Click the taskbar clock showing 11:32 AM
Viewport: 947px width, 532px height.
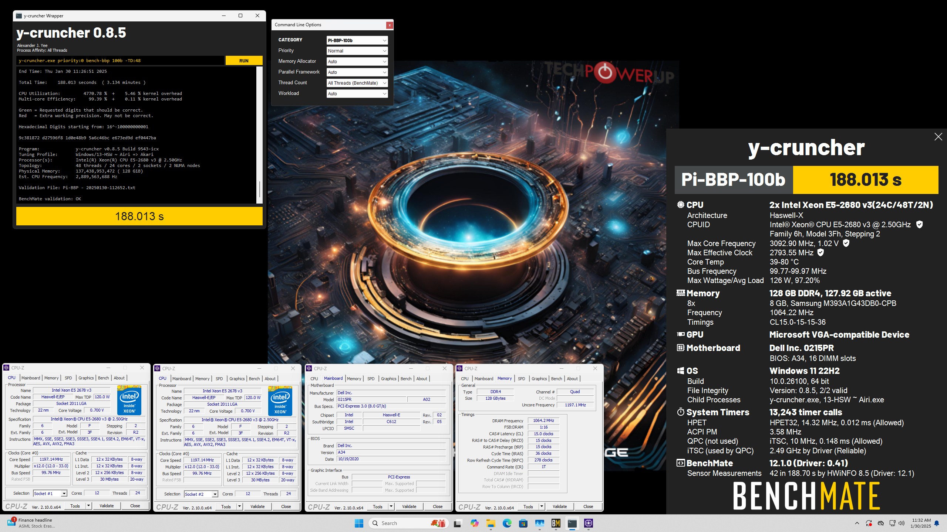pos(921,523)
